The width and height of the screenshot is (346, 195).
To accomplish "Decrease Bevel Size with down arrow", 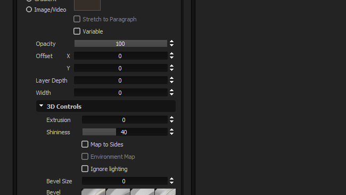I will coord(172,183).
